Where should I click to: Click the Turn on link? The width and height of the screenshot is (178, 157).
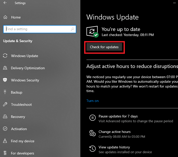pyautogui.click(x=93, y=101)
